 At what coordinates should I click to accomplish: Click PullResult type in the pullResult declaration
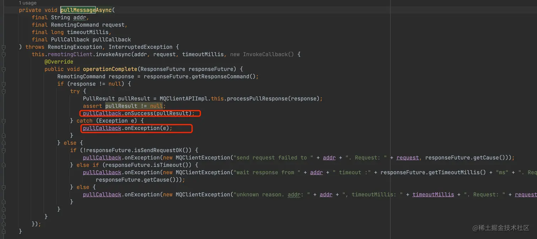pyautogui.click(x=99, y=99)
